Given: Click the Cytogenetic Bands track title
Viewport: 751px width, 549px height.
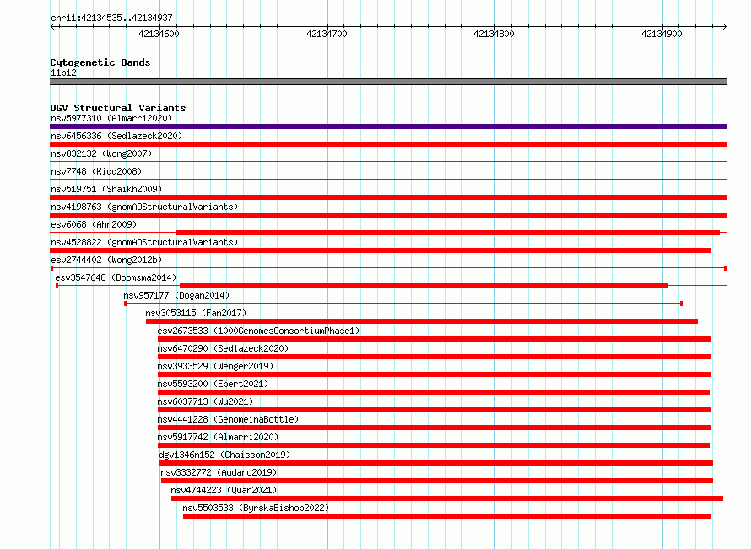Looking at the screenshot, I should point(100,62).
